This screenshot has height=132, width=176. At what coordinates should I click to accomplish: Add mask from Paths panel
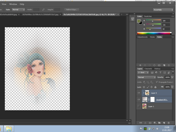tap(159, 65)
